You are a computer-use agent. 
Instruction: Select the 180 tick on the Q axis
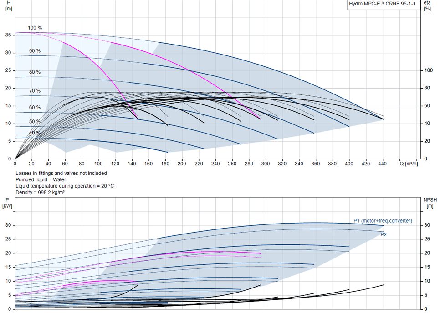[x=165, y=164]
